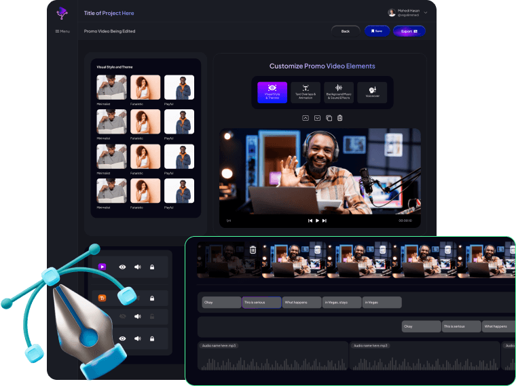
Task: Show the track with crossed-out eye icon
Action: click(x=122, y=316)
